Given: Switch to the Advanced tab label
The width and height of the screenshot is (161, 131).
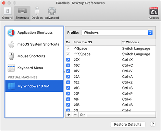Looking at the screenshot, I should (52, 18).
